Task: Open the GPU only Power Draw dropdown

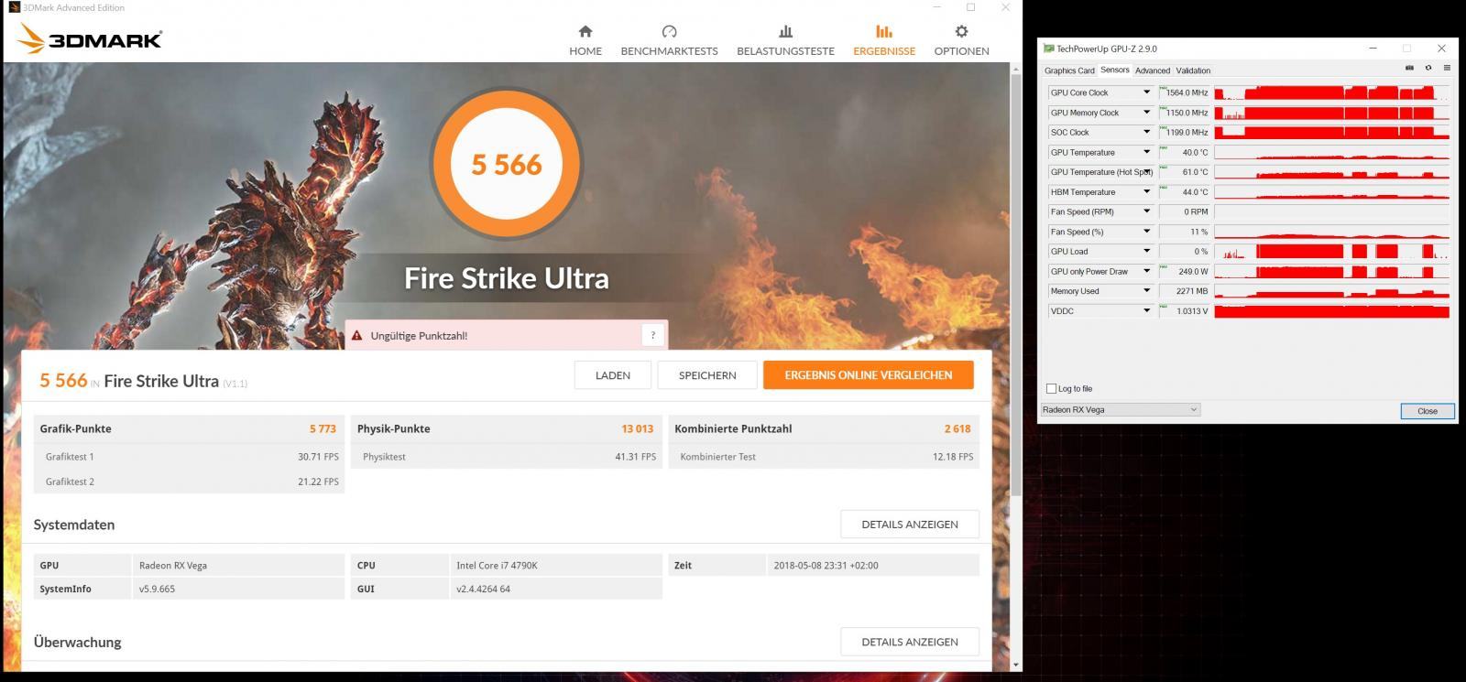Action: pyautogui.click(x=1145, y=271)
